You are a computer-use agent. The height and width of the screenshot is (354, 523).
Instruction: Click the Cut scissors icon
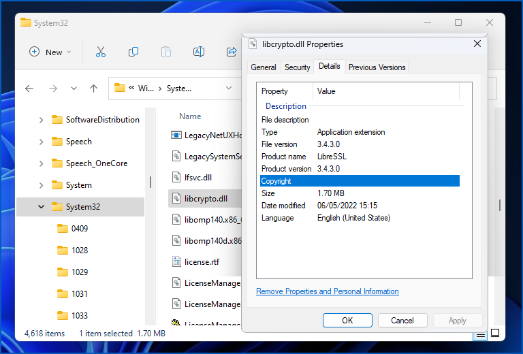coord(101,52)
